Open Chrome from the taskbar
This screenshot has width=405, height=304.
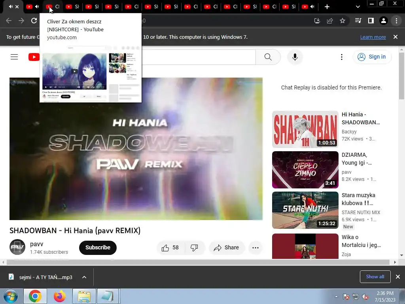35,296
